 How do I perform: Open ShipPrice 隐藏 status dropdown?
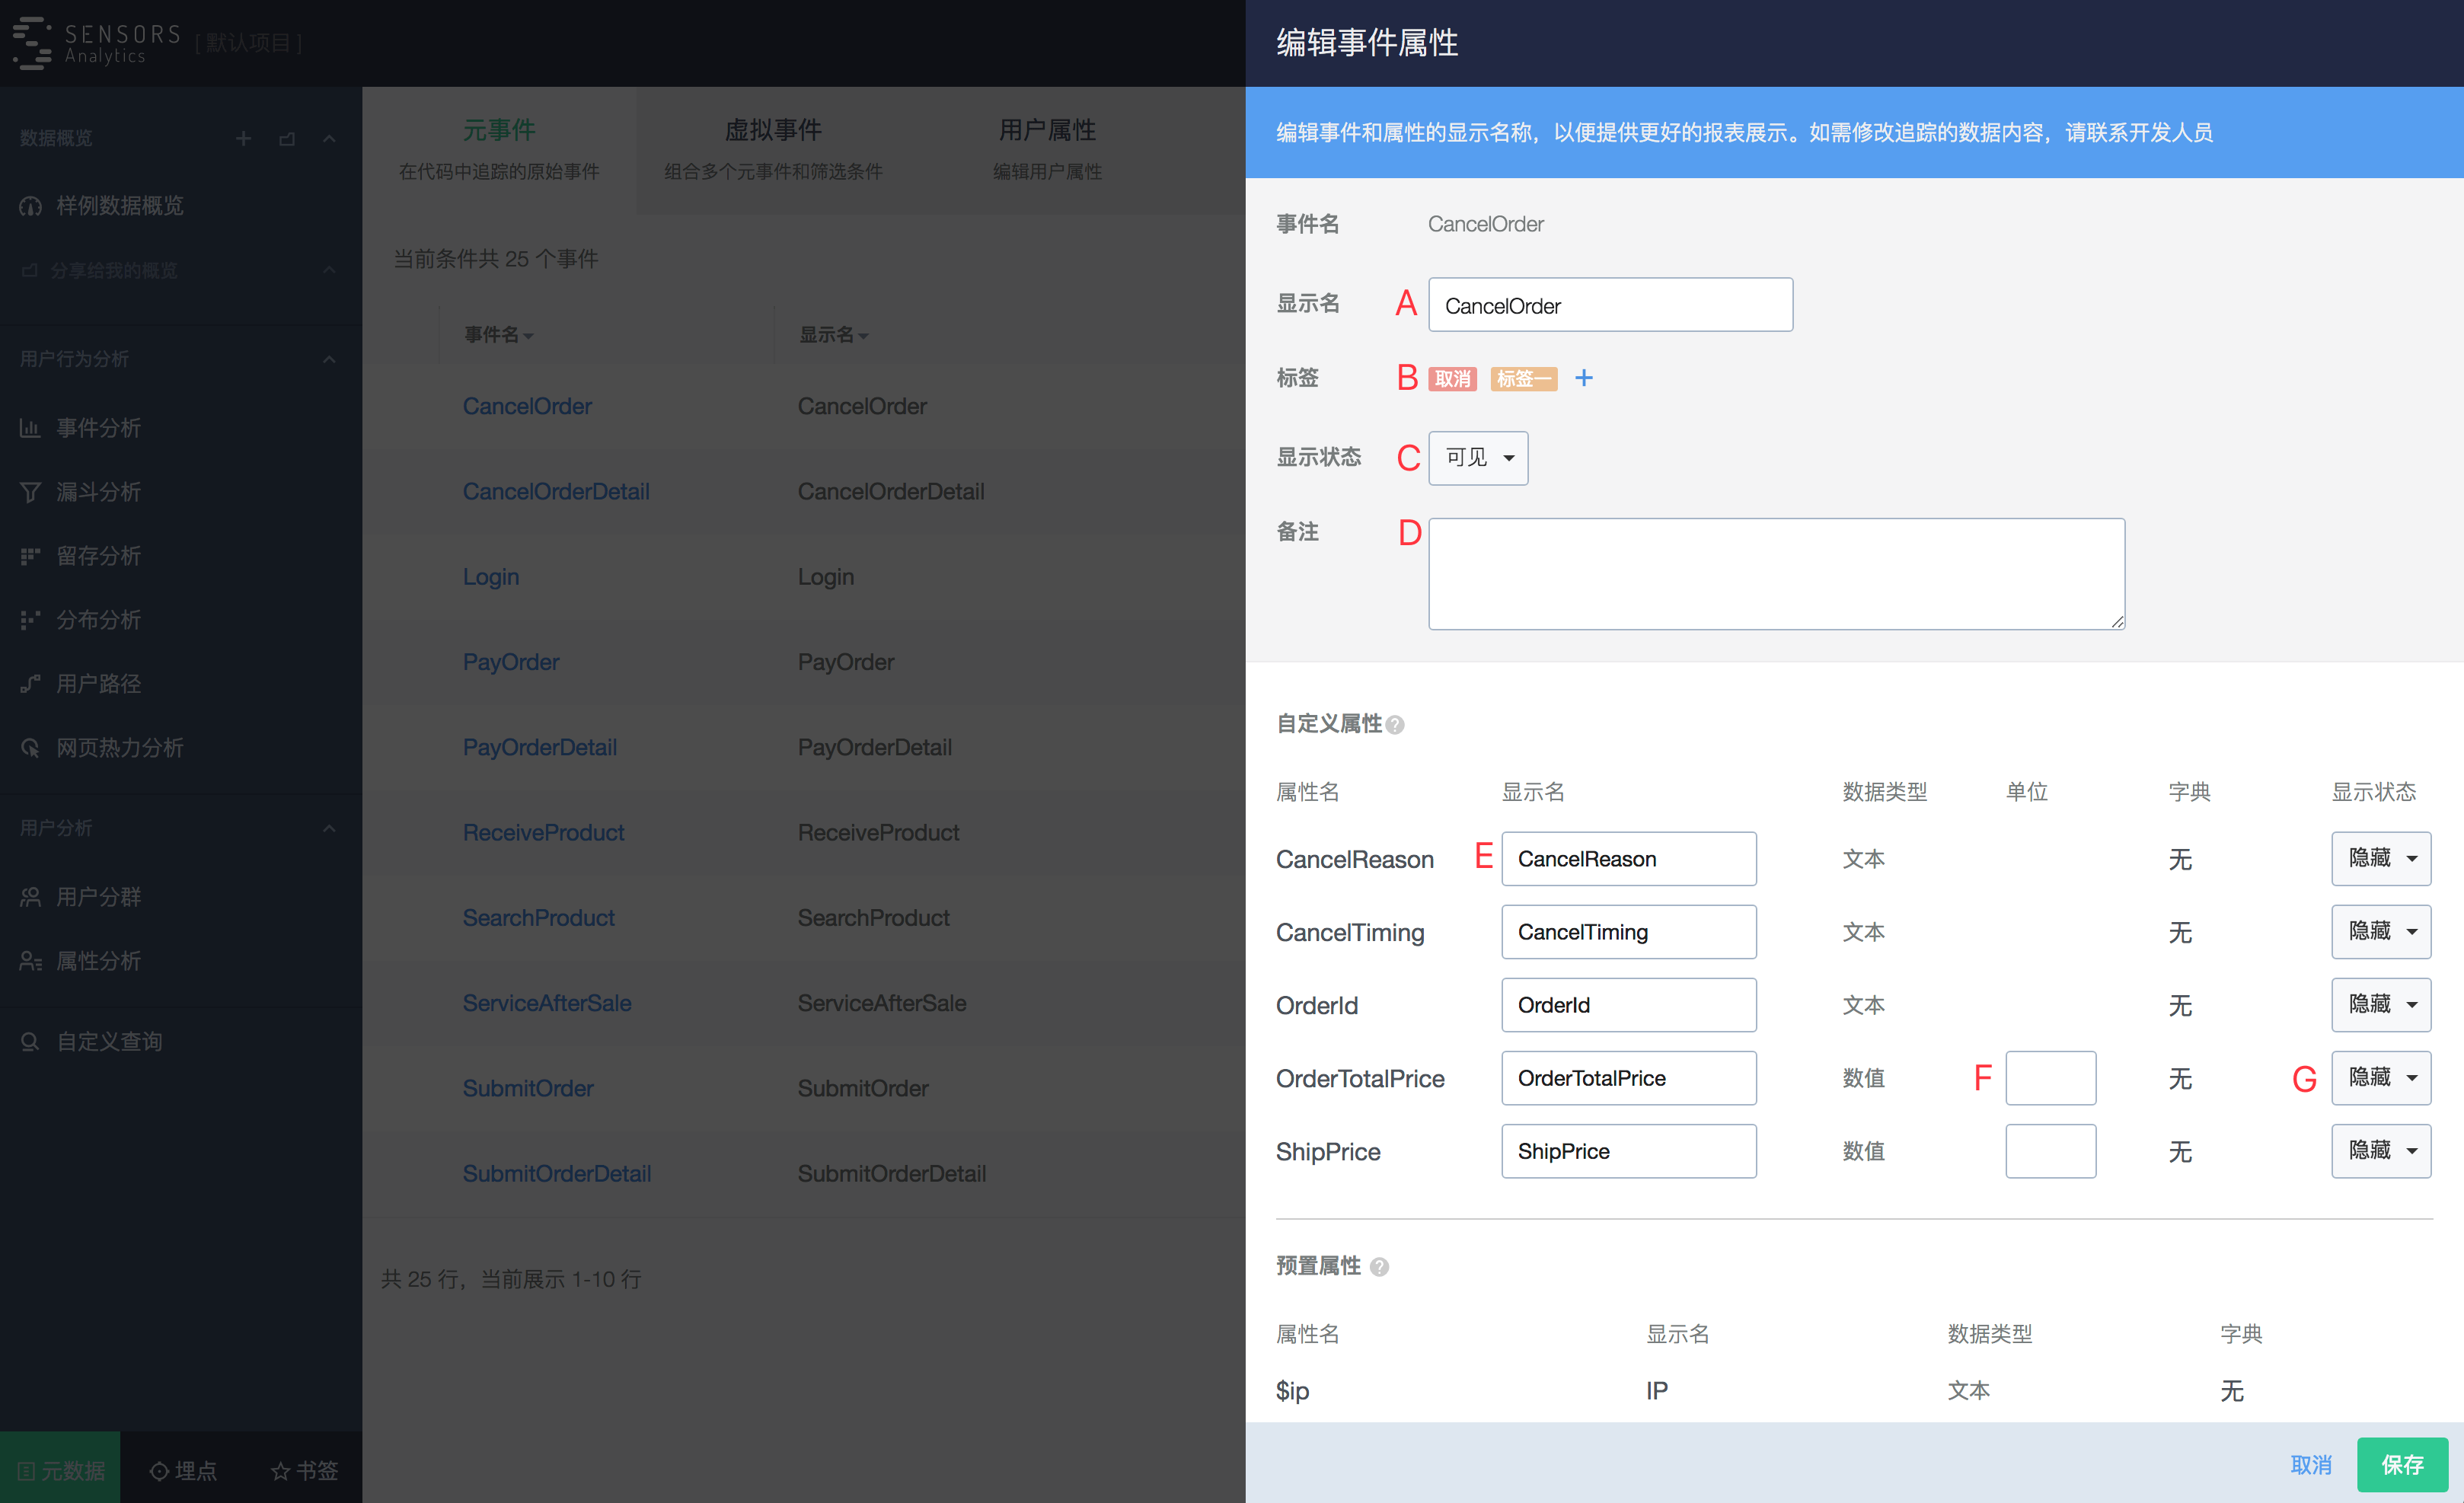[2381, 1151]
